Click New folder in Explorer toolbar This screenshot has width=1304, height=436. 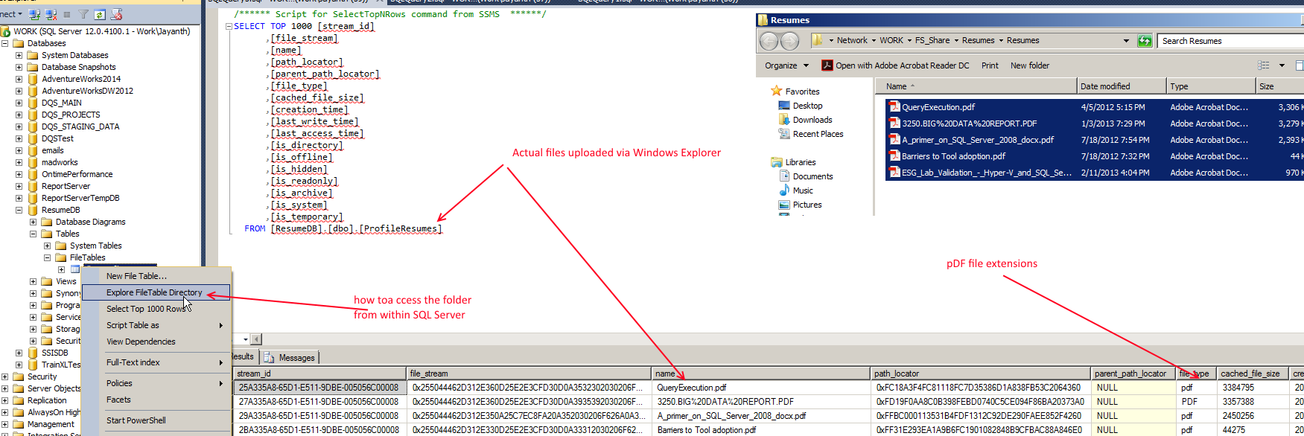pyautogui.click(x=1030, y=65)
